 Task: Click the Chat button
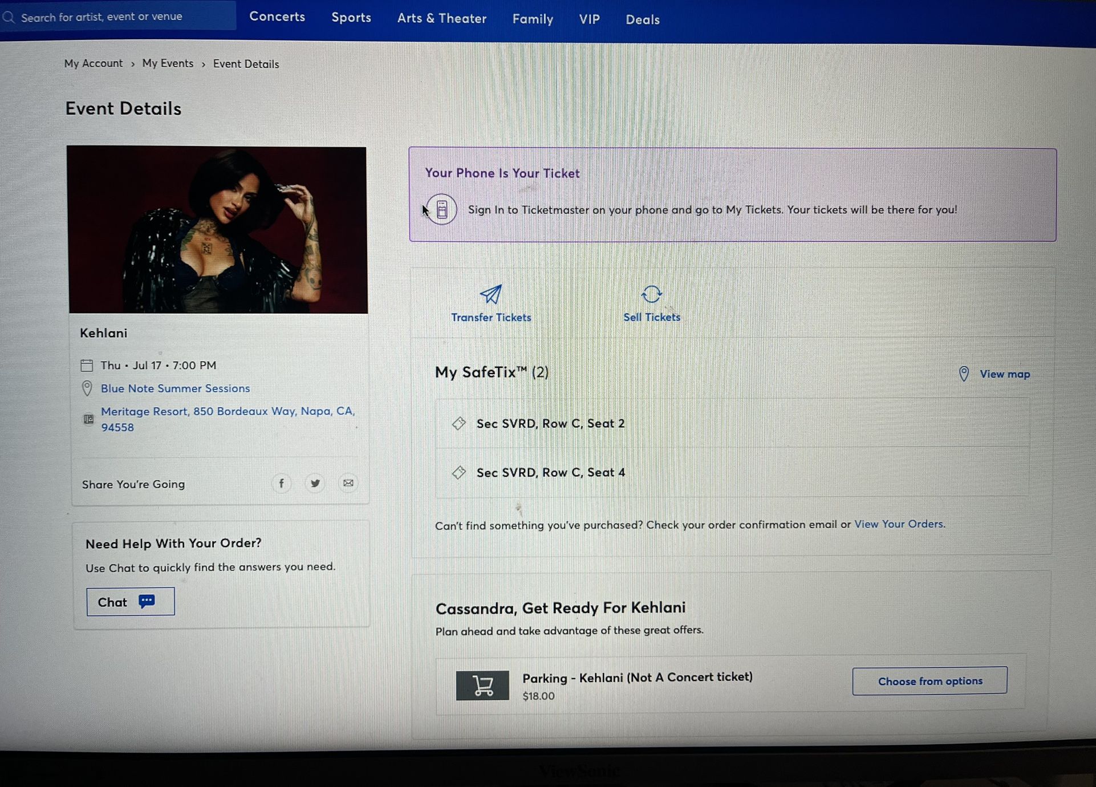(131, 602)
